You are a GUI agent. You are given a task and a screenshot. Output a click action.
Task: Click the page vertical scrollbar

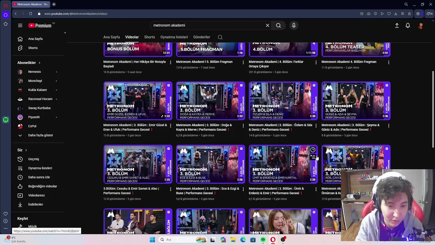coord(433,109)
